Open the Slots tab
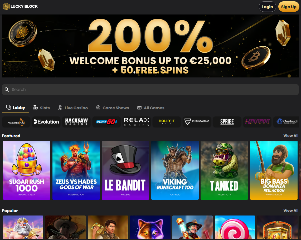Screen dimensions: 301x240 [x=41, y=108]
